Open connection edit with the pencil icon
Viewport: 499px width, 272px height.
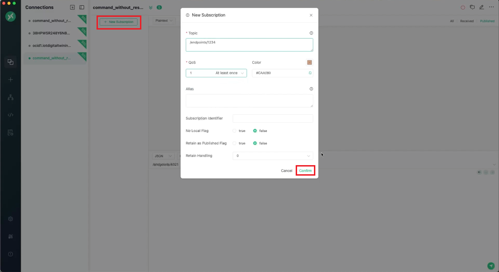tap(482, 7)
